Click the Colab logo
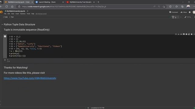 pos(1,12)
